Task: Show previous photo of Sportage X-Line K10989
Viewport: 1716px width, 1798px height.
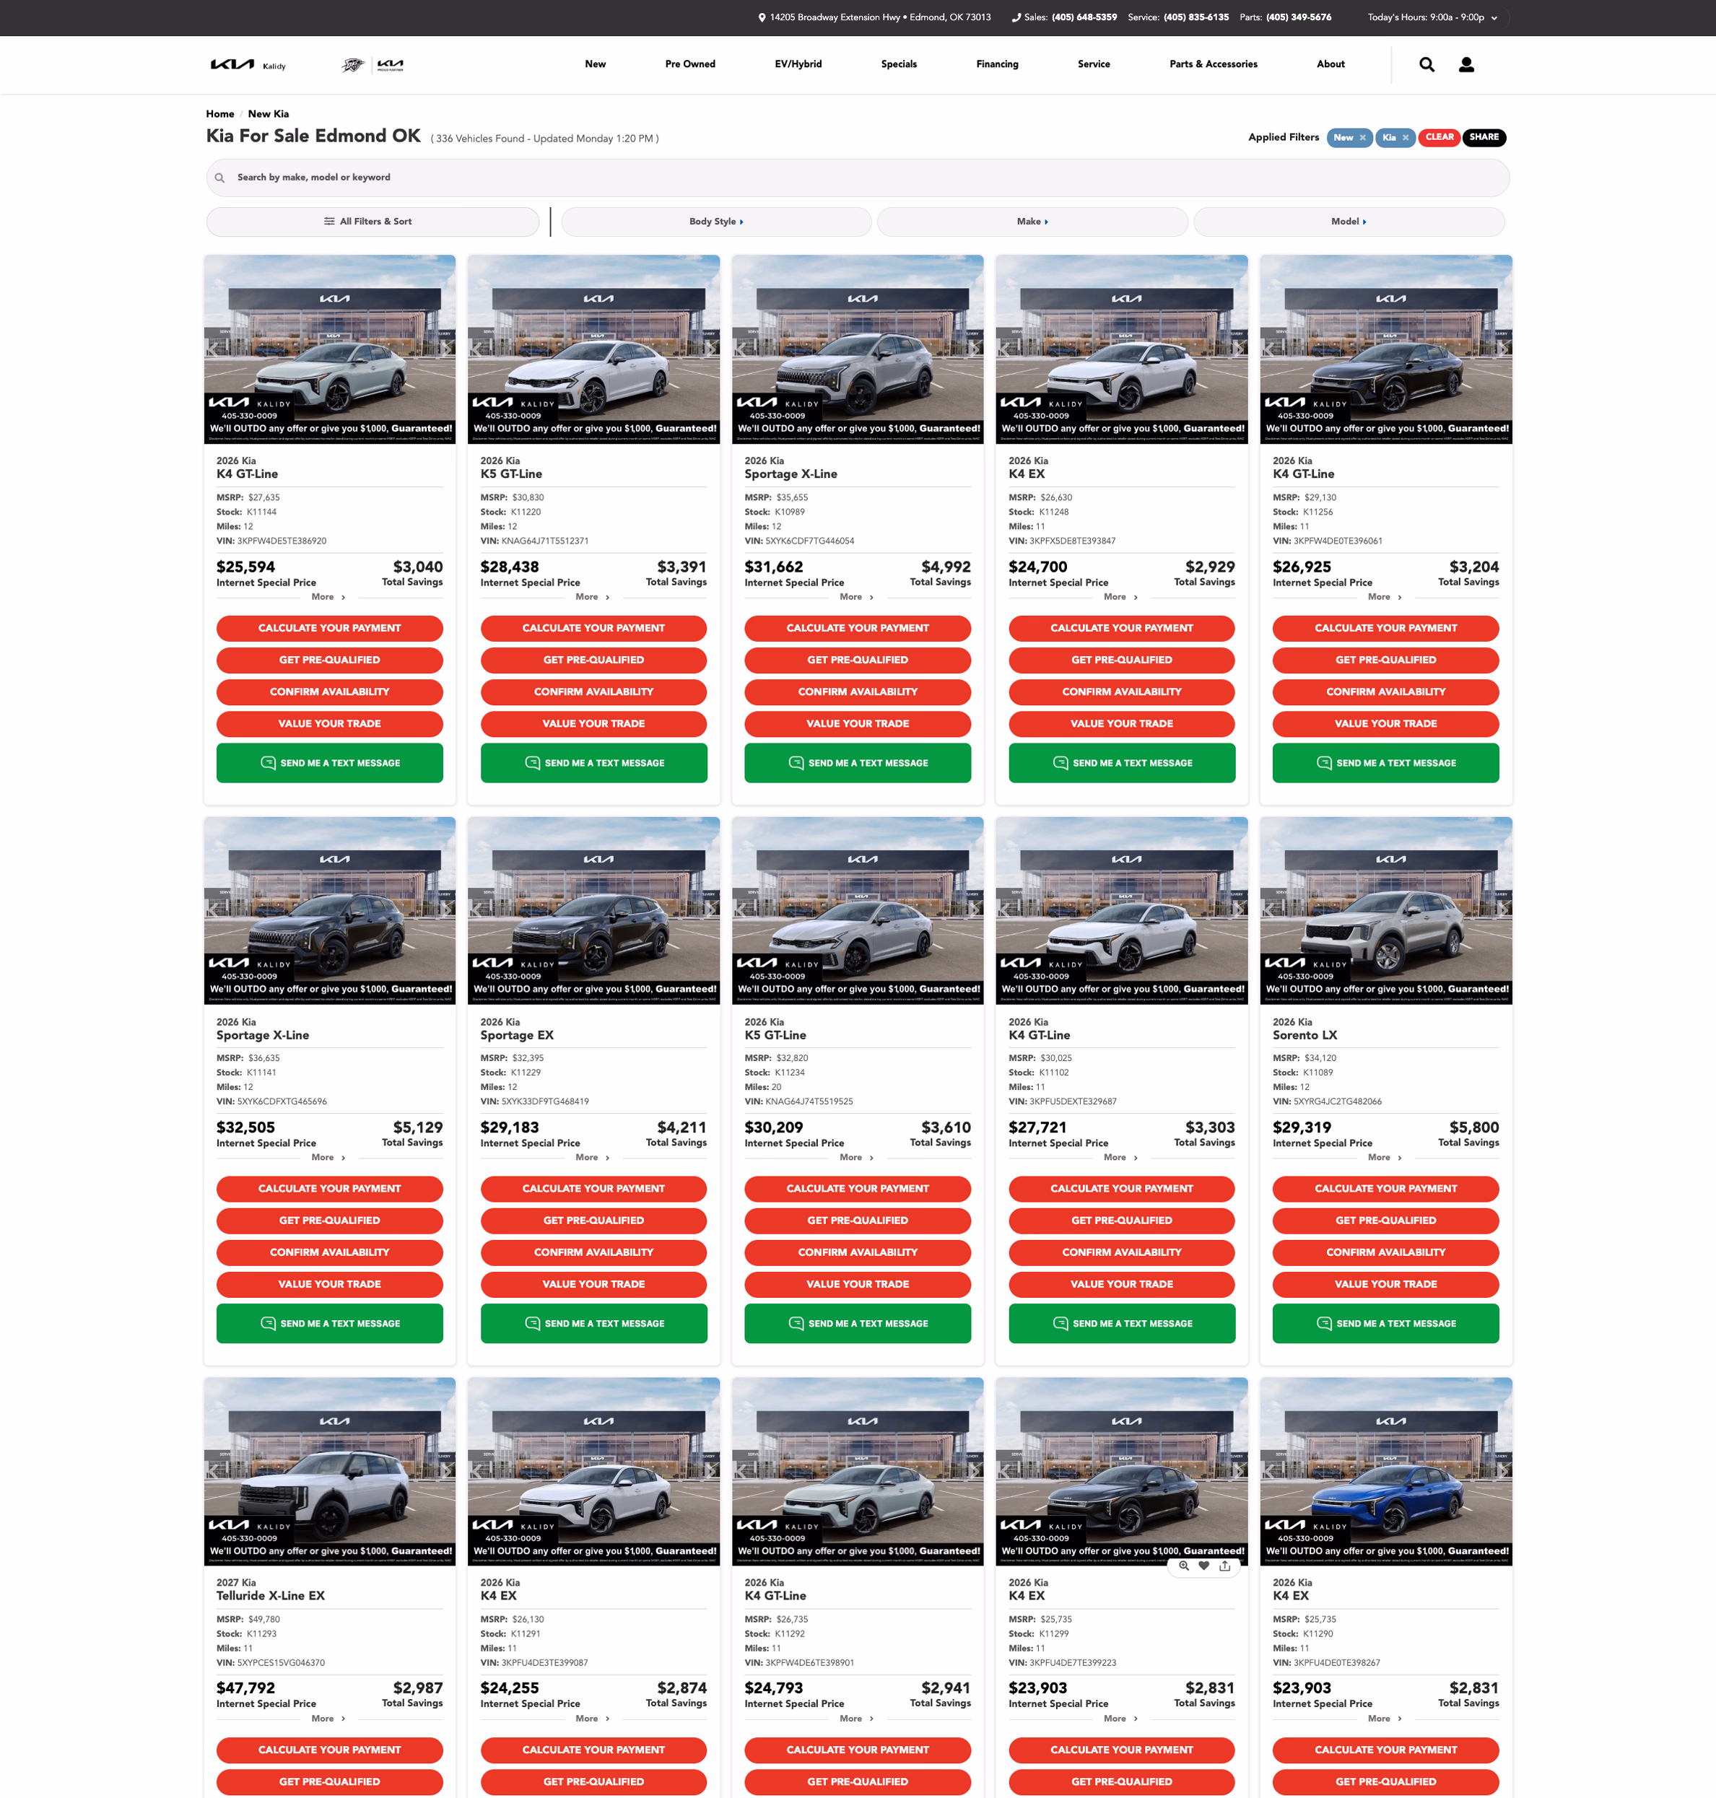Action: point(742,349)
